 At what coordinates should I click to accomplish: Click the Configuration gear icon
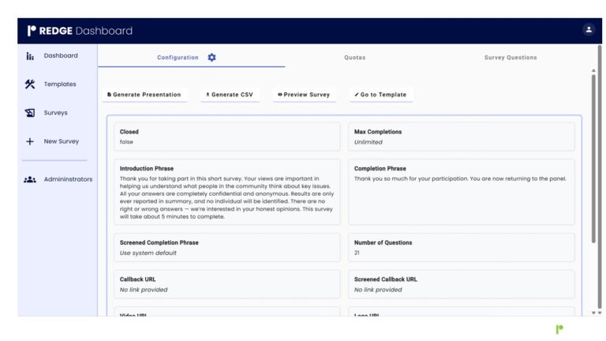click(211, 58)
